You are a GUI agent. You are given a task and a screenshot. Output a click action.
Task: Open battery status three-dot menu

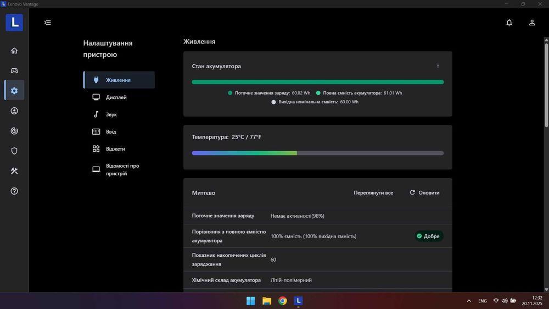[438, 65]
